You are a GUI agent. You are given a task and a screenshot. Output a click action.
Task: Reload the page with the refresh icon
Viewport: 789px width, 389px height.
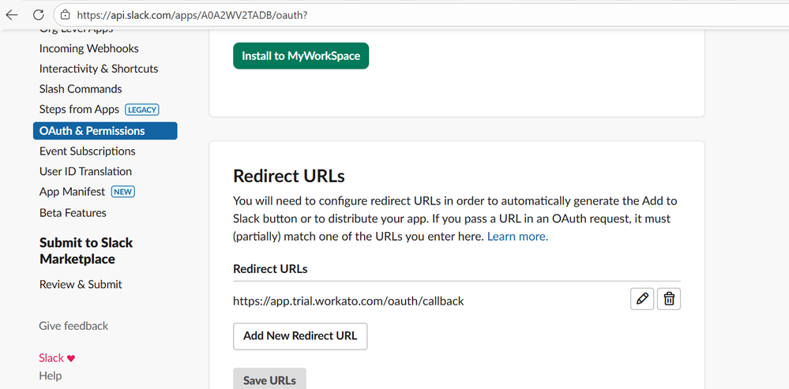[38, 15]
